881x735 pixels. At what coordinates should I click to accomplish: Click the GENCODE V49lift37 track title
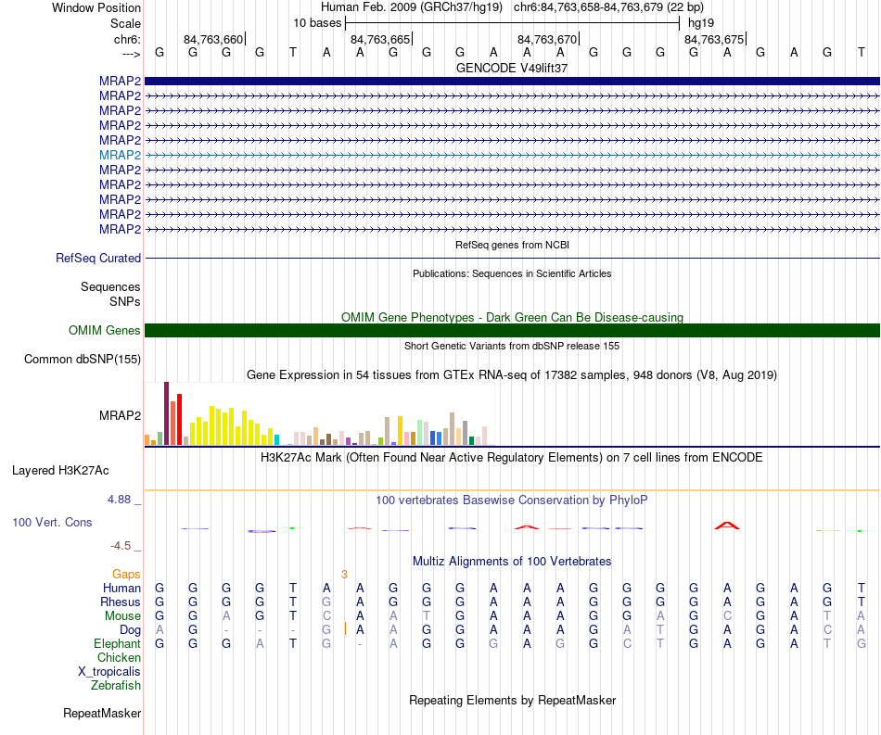512,68
